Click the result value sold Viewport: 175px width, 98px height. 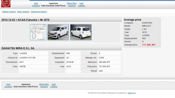click(x=101, y=71)
